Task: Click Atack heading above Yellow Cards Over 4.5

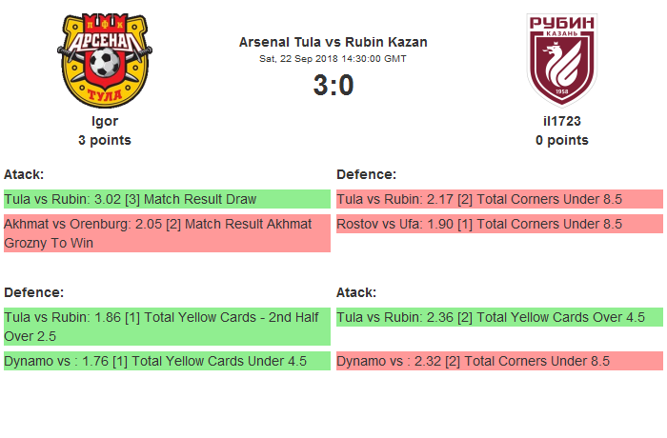Action: [x=356, y=292]
